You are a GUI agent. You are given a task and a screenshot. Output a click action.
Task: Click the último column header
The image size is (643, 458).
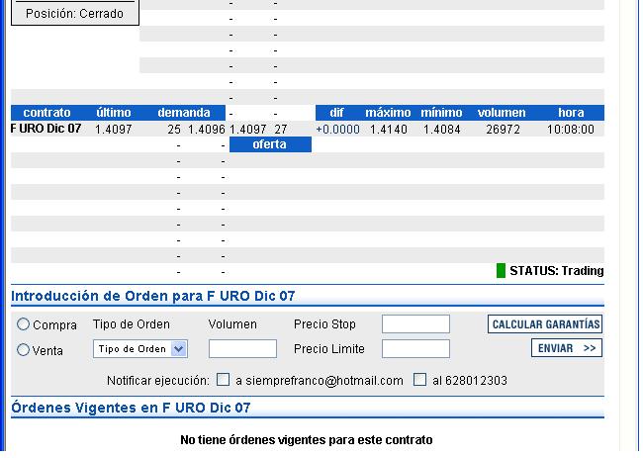(114, 113)
